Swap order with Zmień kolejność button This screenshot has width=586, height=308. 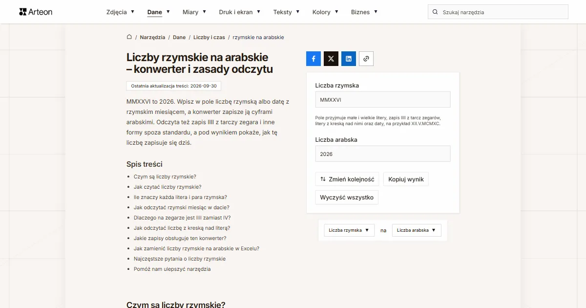pos(347,179)
